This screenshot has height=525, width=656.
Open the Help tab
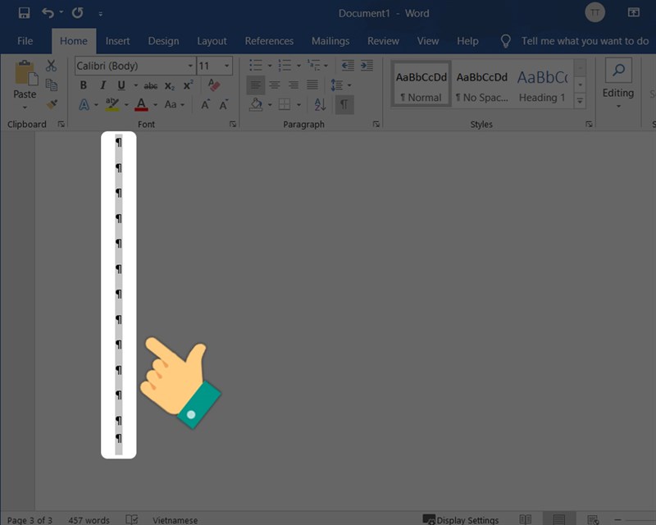point(467,41)
